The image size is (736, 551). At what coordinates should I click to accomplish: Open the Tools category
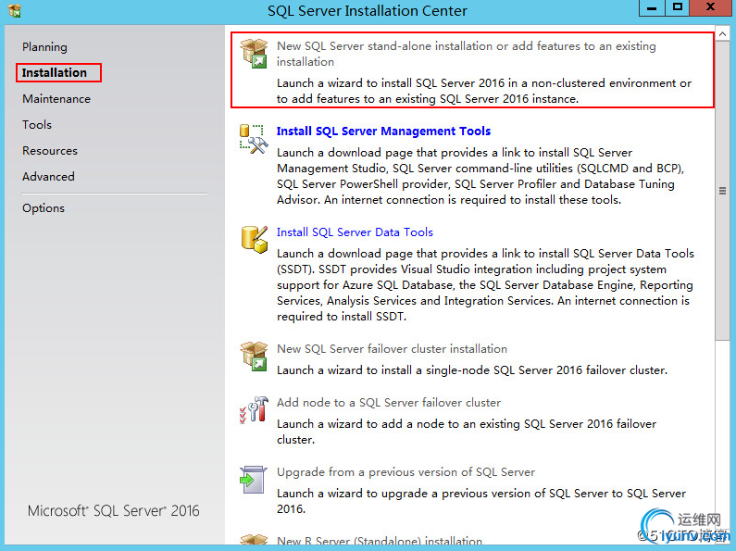point(37,124)
